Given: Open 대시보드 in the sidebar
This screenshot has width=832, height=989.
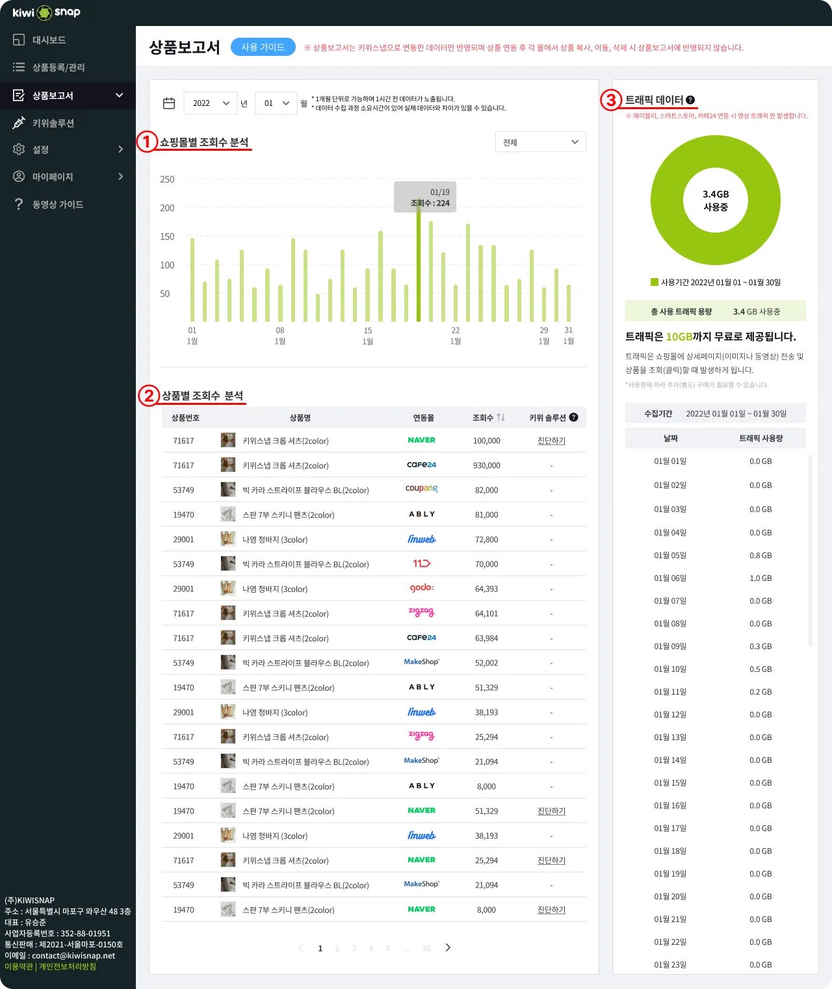Looking at the screenshot, I should point(49,40).
